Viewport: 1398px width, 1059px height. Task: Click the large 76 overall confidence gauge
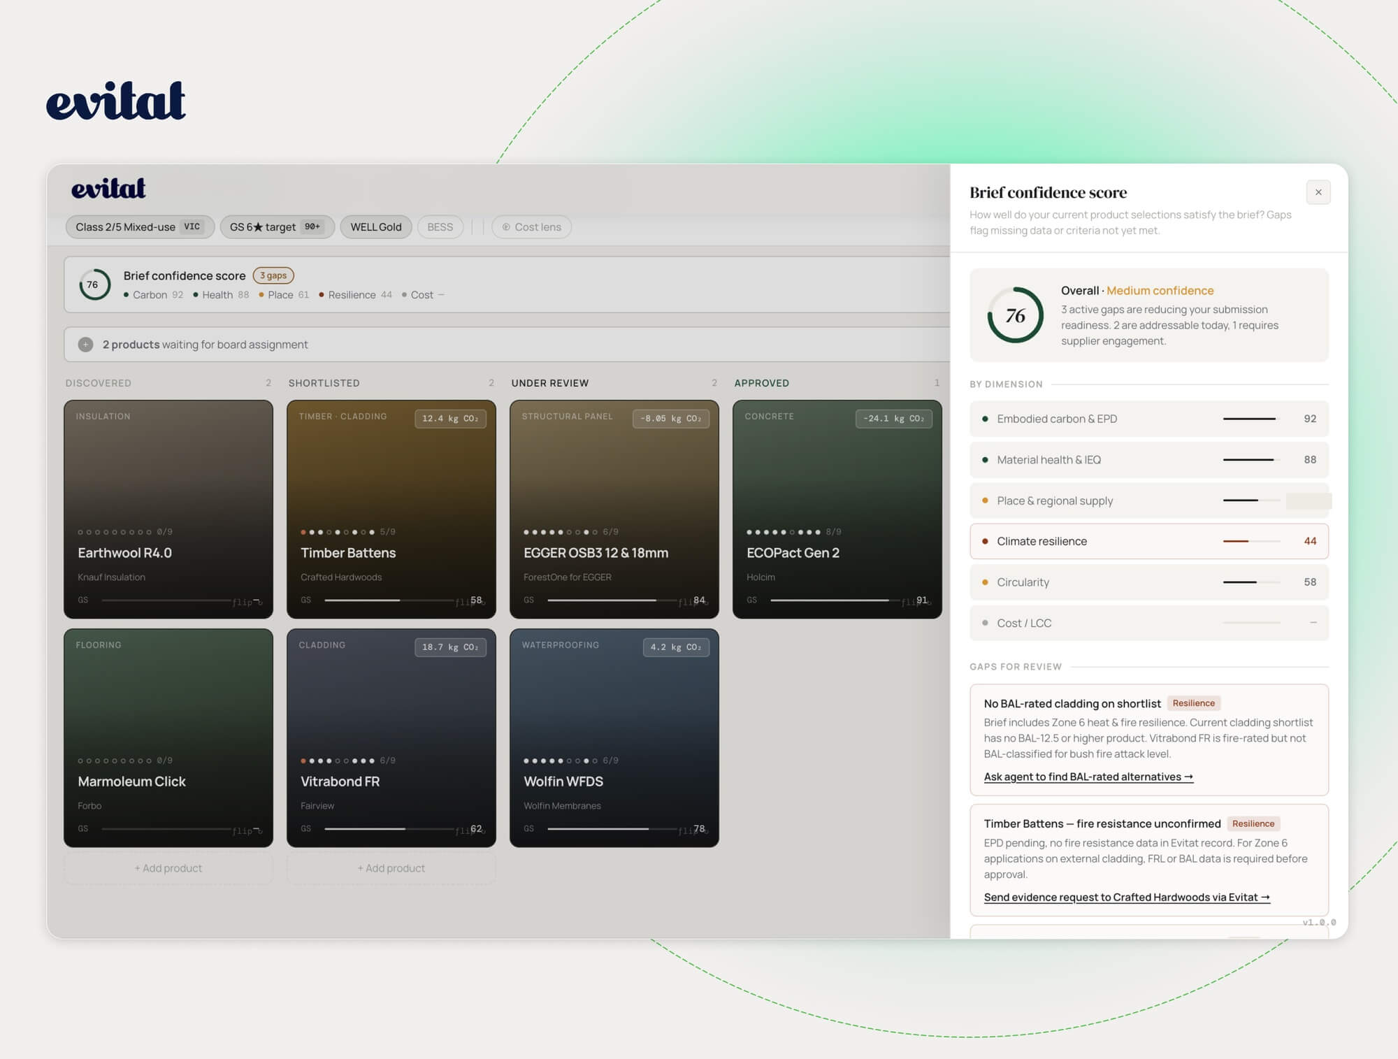(1015, 315)
